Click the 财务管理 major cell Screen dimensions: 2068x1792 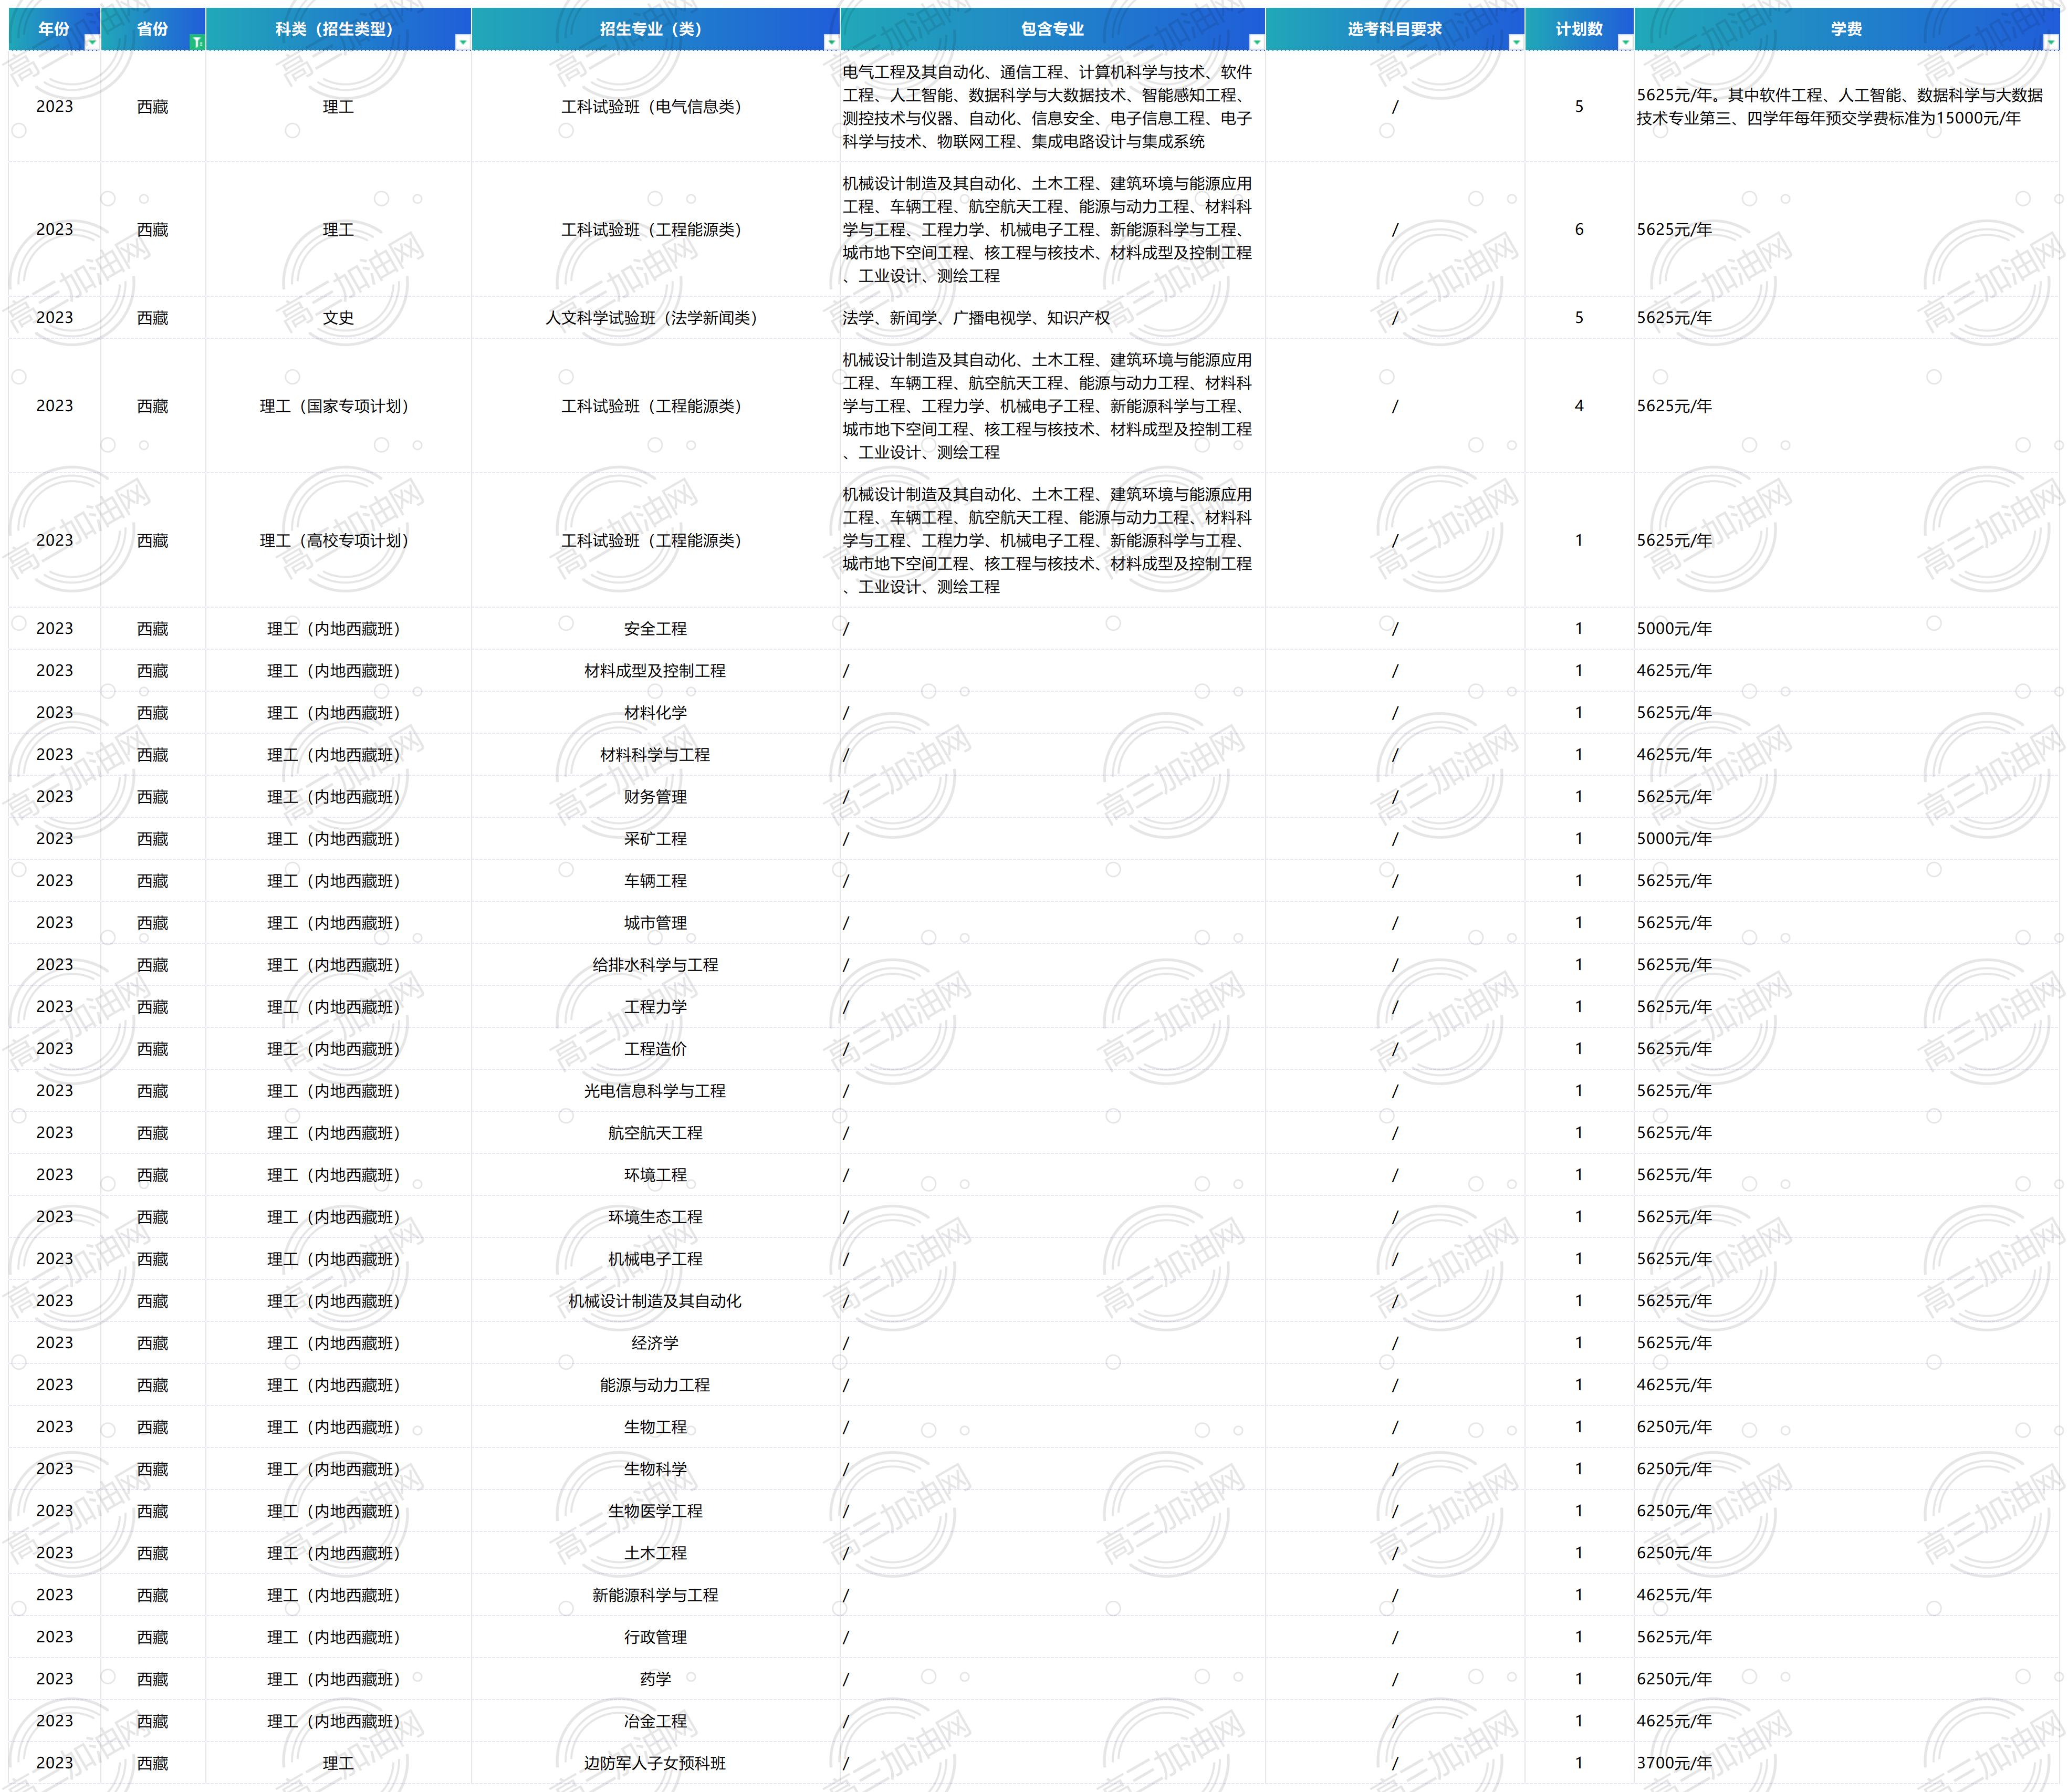[x=655, y=797]
